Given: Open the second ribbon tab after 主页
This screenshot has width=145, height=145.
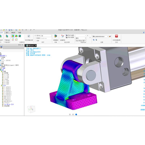Looking at the screenshot, I should click(7, 33).
